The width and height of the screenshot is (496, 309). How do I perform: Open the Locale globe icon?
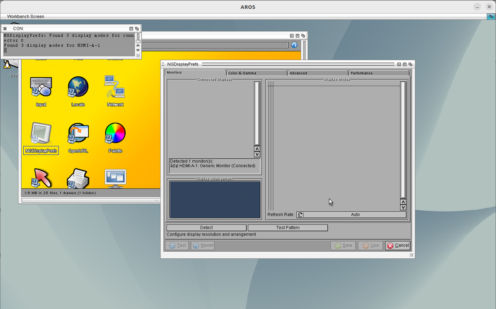coord(78,87)
